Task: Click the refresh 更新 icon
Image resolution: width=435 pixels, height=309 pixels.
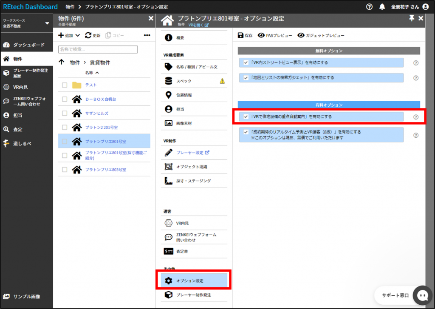Action: (x=88, y=35)
